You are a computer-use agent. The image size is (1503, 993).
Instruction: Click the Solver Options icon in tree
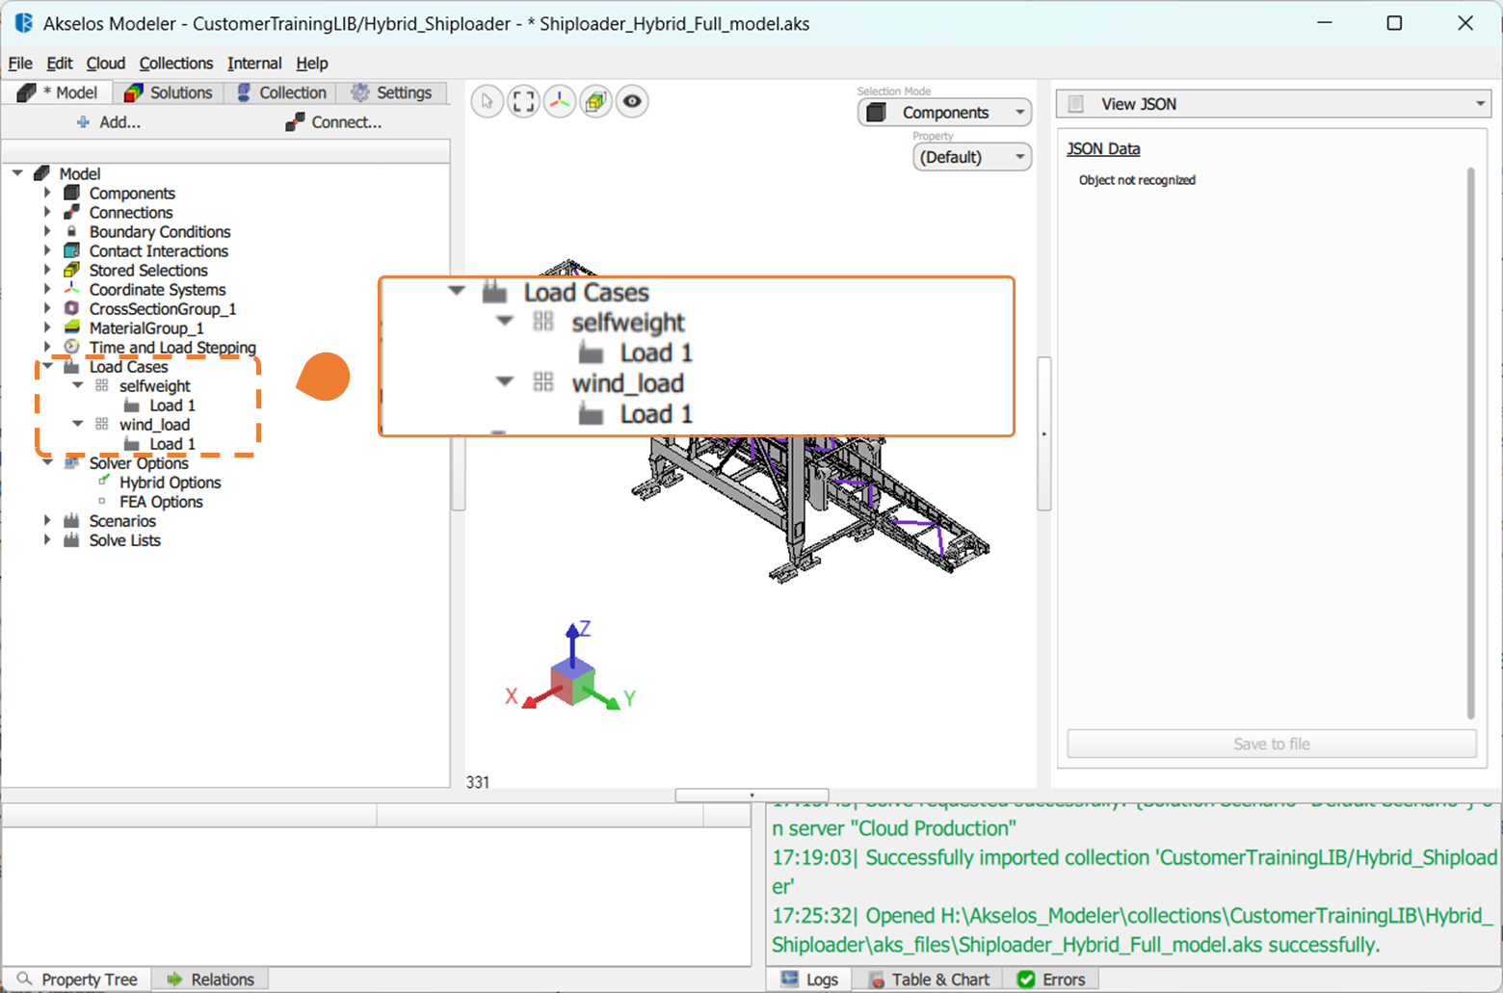click(x=71, y=462)
